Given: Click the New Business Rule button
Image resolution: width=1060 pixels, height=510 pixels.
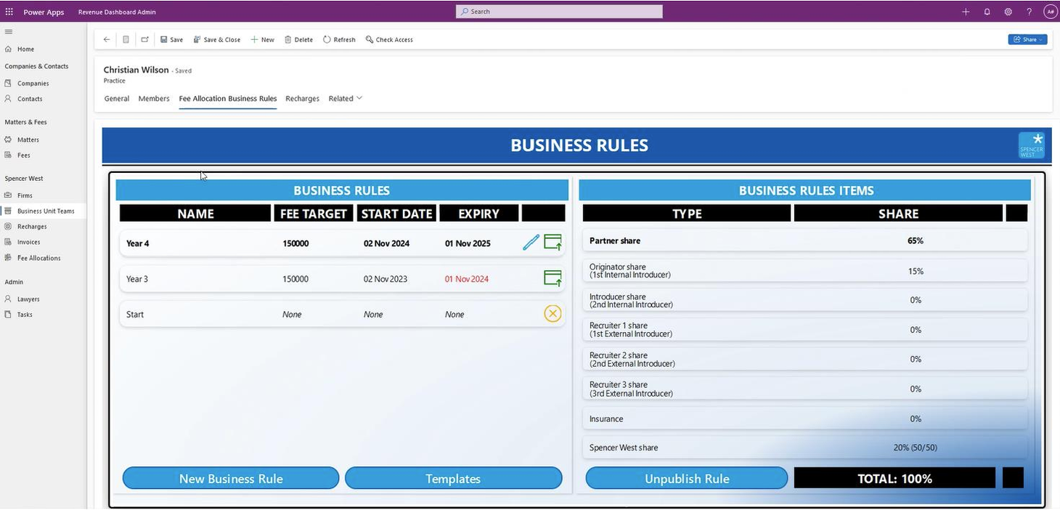Looking at the screenshot, I should coord(231,478).
